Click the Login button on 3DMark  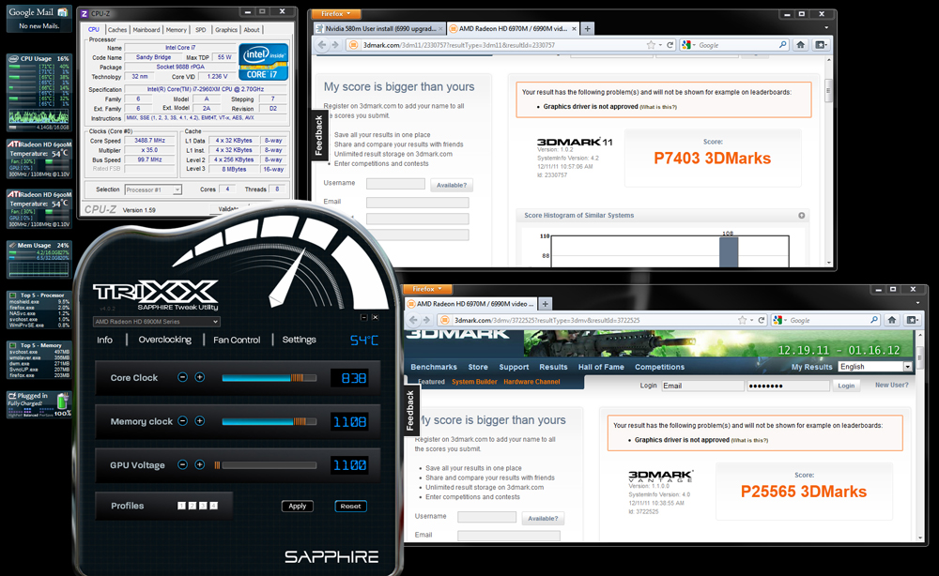tap(846, 386)
